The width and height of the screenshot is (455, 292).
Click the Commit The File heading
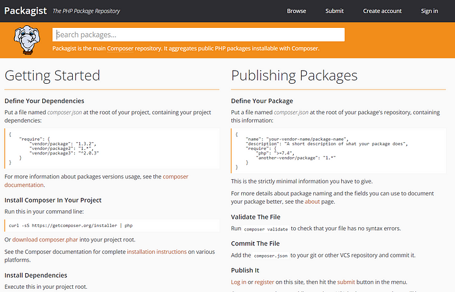coord(255,243)
